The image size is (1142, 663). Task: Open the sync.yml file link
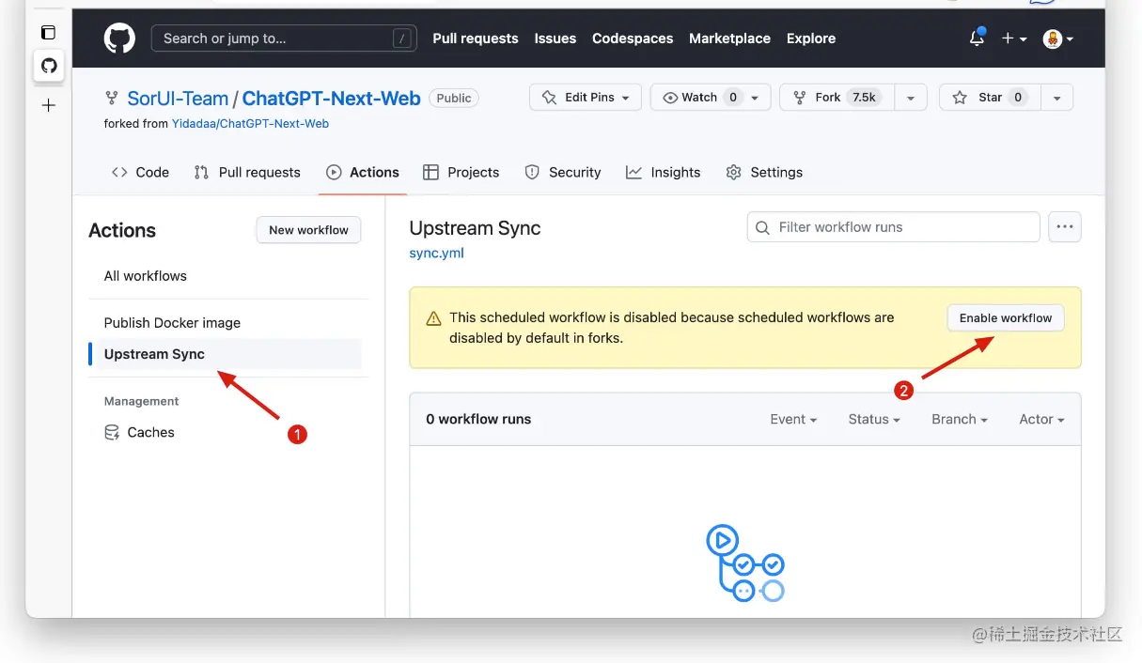437,253
